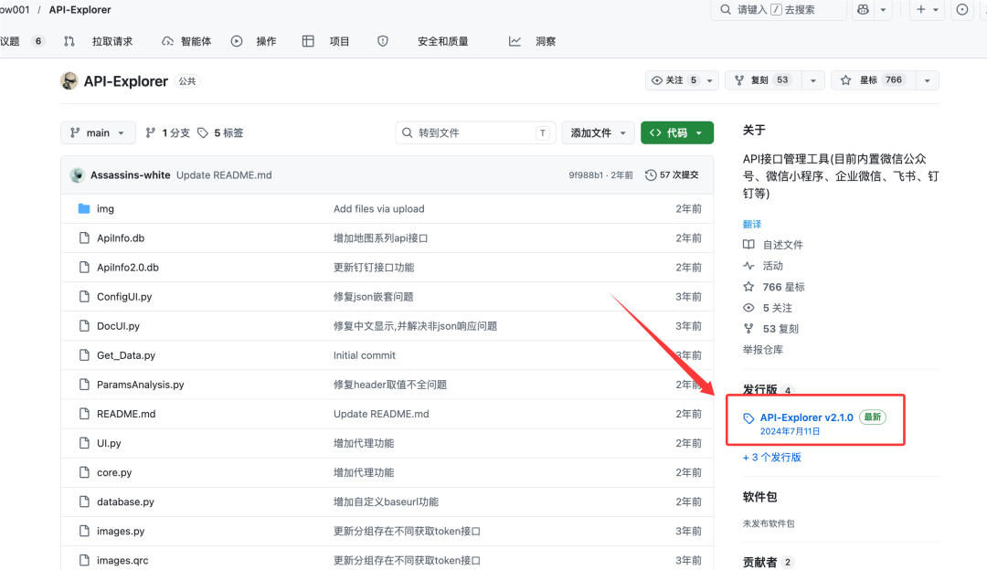
Task: Open the 拉取请求 tab
Action: pos(98,41)
